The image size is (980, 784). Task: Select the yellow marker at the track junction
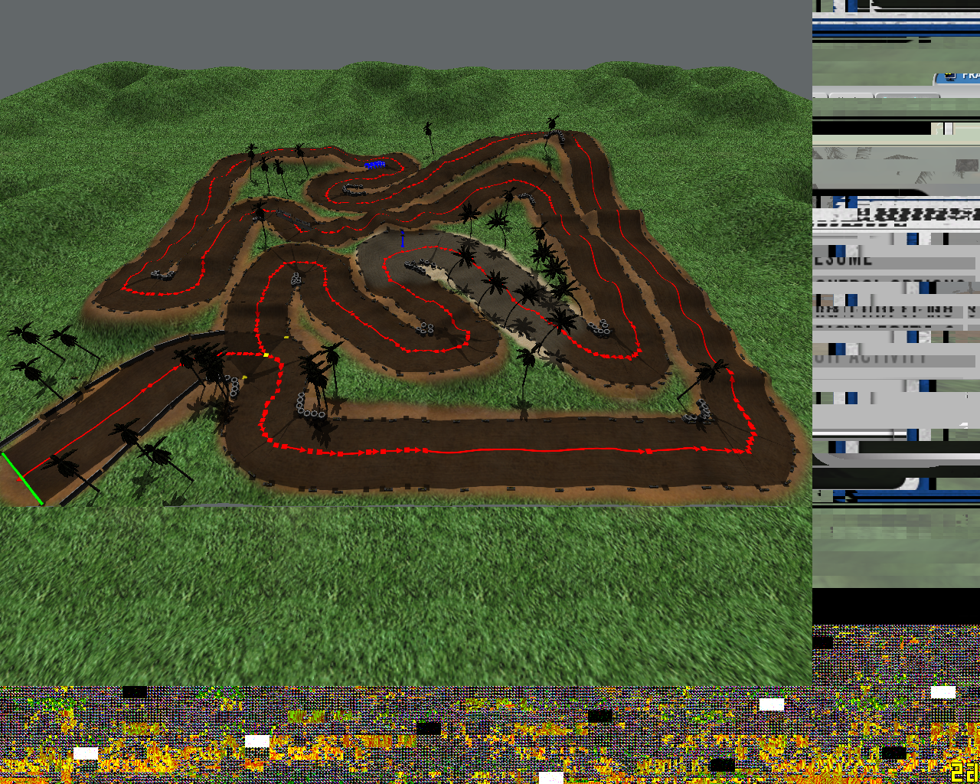[x=266, y=354]
